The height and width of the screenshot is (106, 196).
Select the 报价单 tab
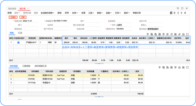tap(23, 9)
